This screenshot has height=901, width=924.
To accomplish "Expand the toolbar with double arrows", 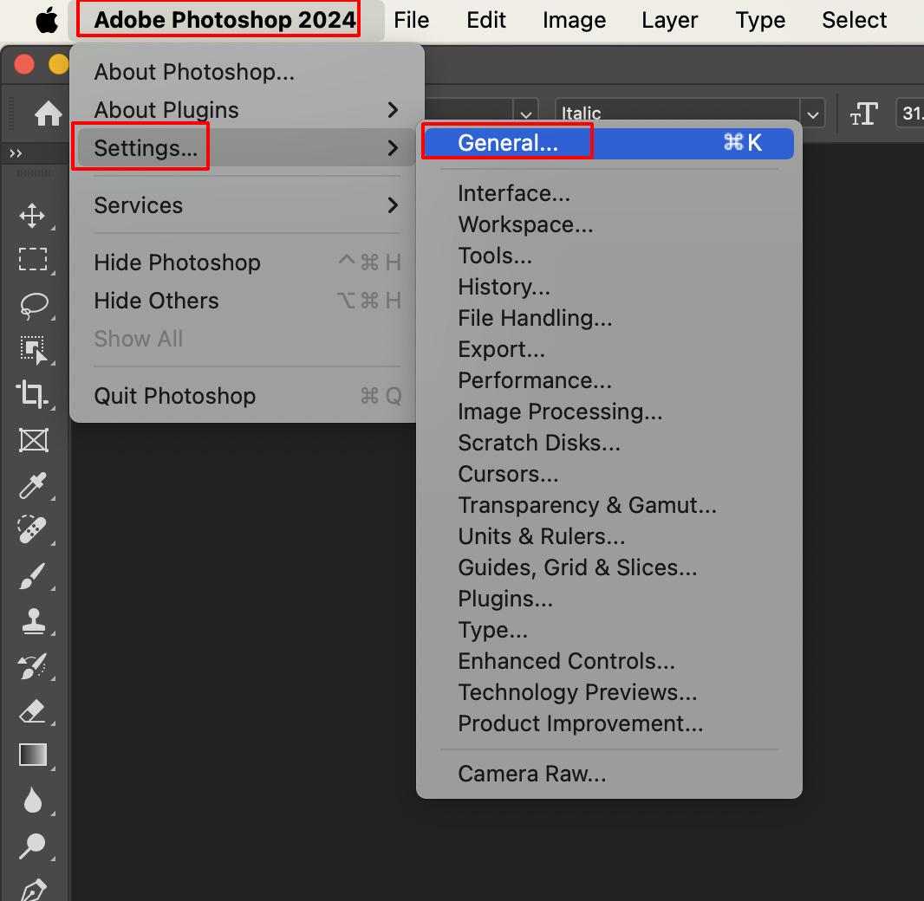I will tap(16, 153).
